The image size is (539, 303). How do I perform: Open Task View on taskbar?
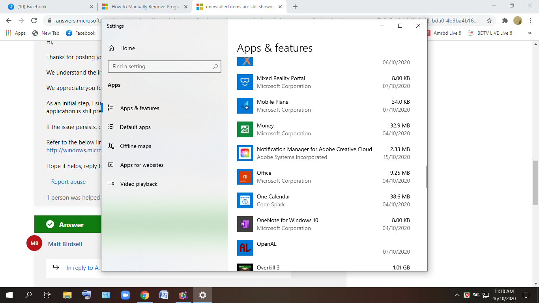[47, 295]
